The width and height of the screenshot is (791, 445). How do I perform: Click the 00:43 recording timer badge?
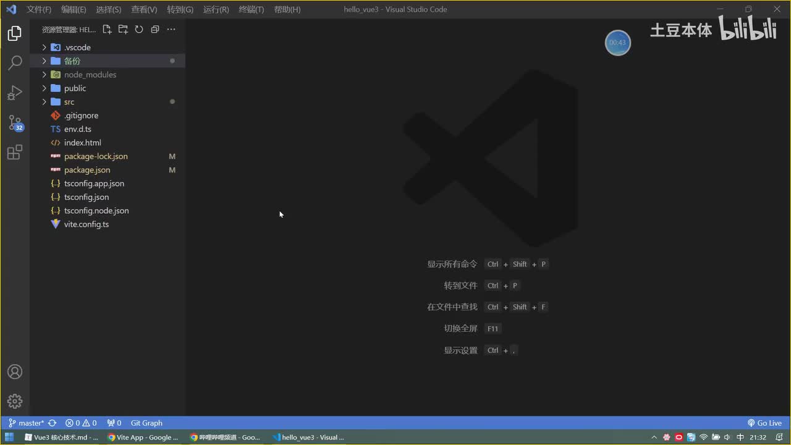617,43
